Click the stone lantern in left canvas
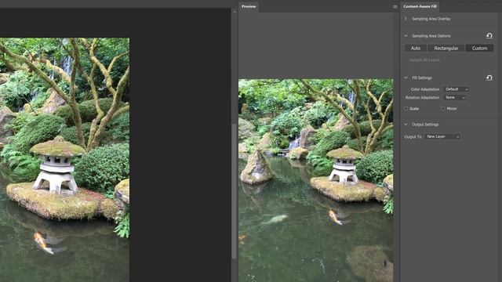This screenshot has height=282, width=502. click(x=57, y=166)
